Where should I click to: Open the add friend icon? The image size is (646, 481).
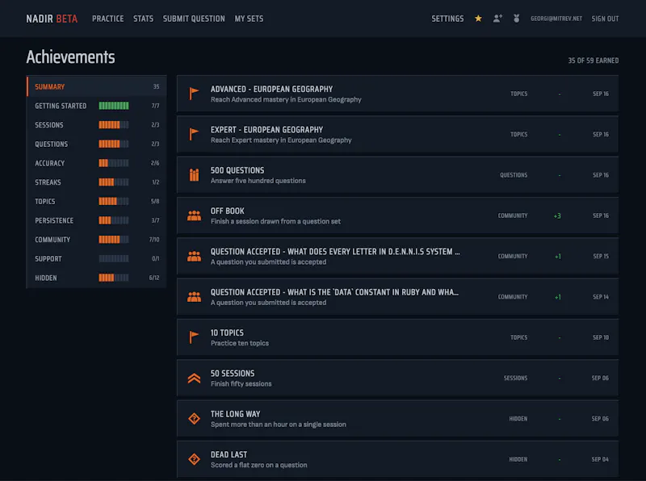pyautogui.click(x=497, y=19)
